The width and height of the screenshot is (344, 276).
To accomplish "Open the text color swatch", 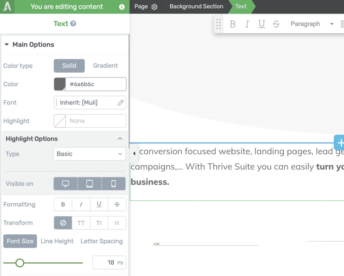I will (60, 84).
